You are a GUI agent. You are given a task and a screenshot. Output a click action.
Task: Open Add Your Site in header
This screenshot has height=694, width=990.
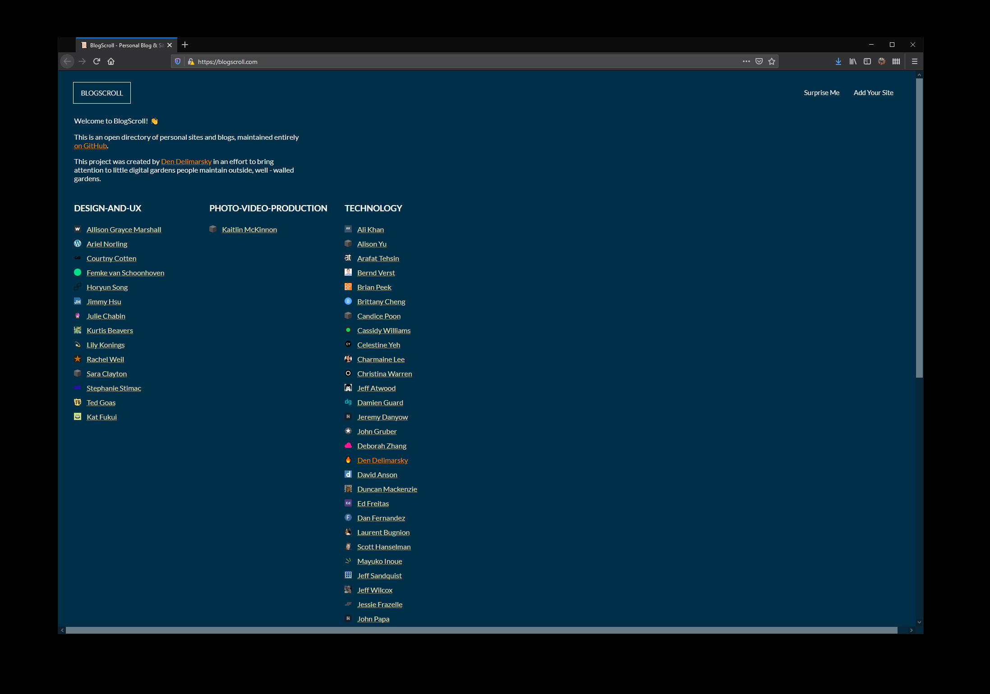coord(873,93)
